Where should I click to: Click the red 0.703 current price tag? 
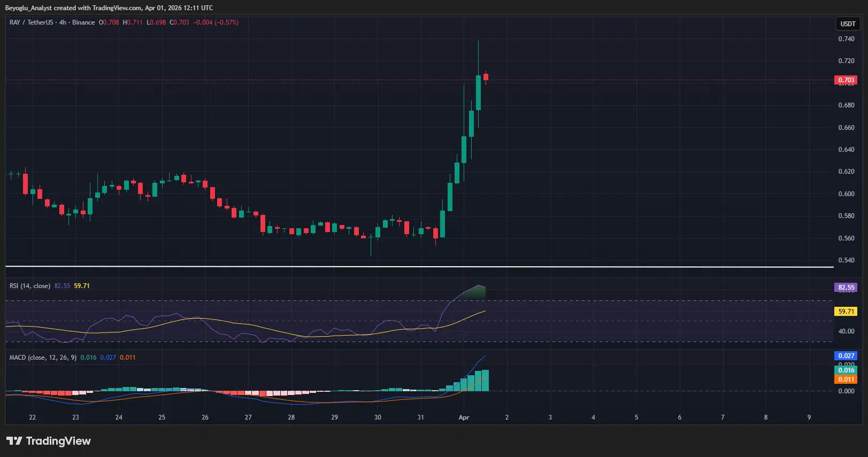point(846,80)
